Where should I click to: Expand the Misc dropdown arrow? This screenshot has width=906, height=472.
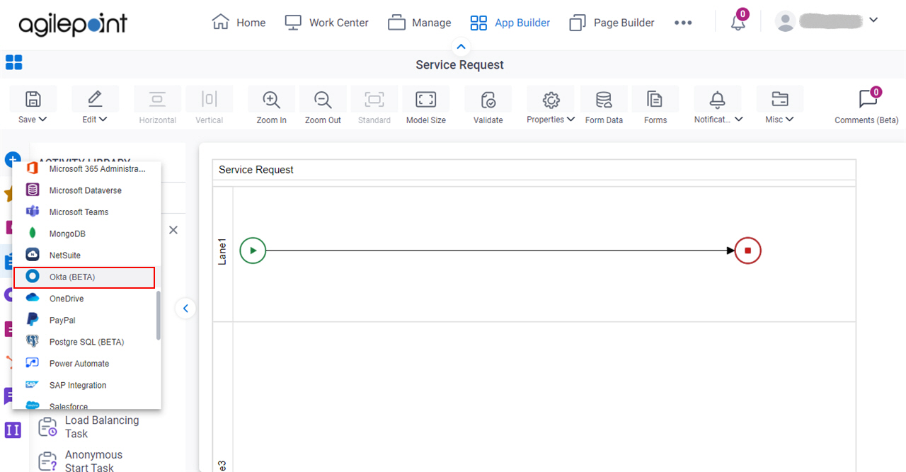pyautogui.click(x=790, y=120)
